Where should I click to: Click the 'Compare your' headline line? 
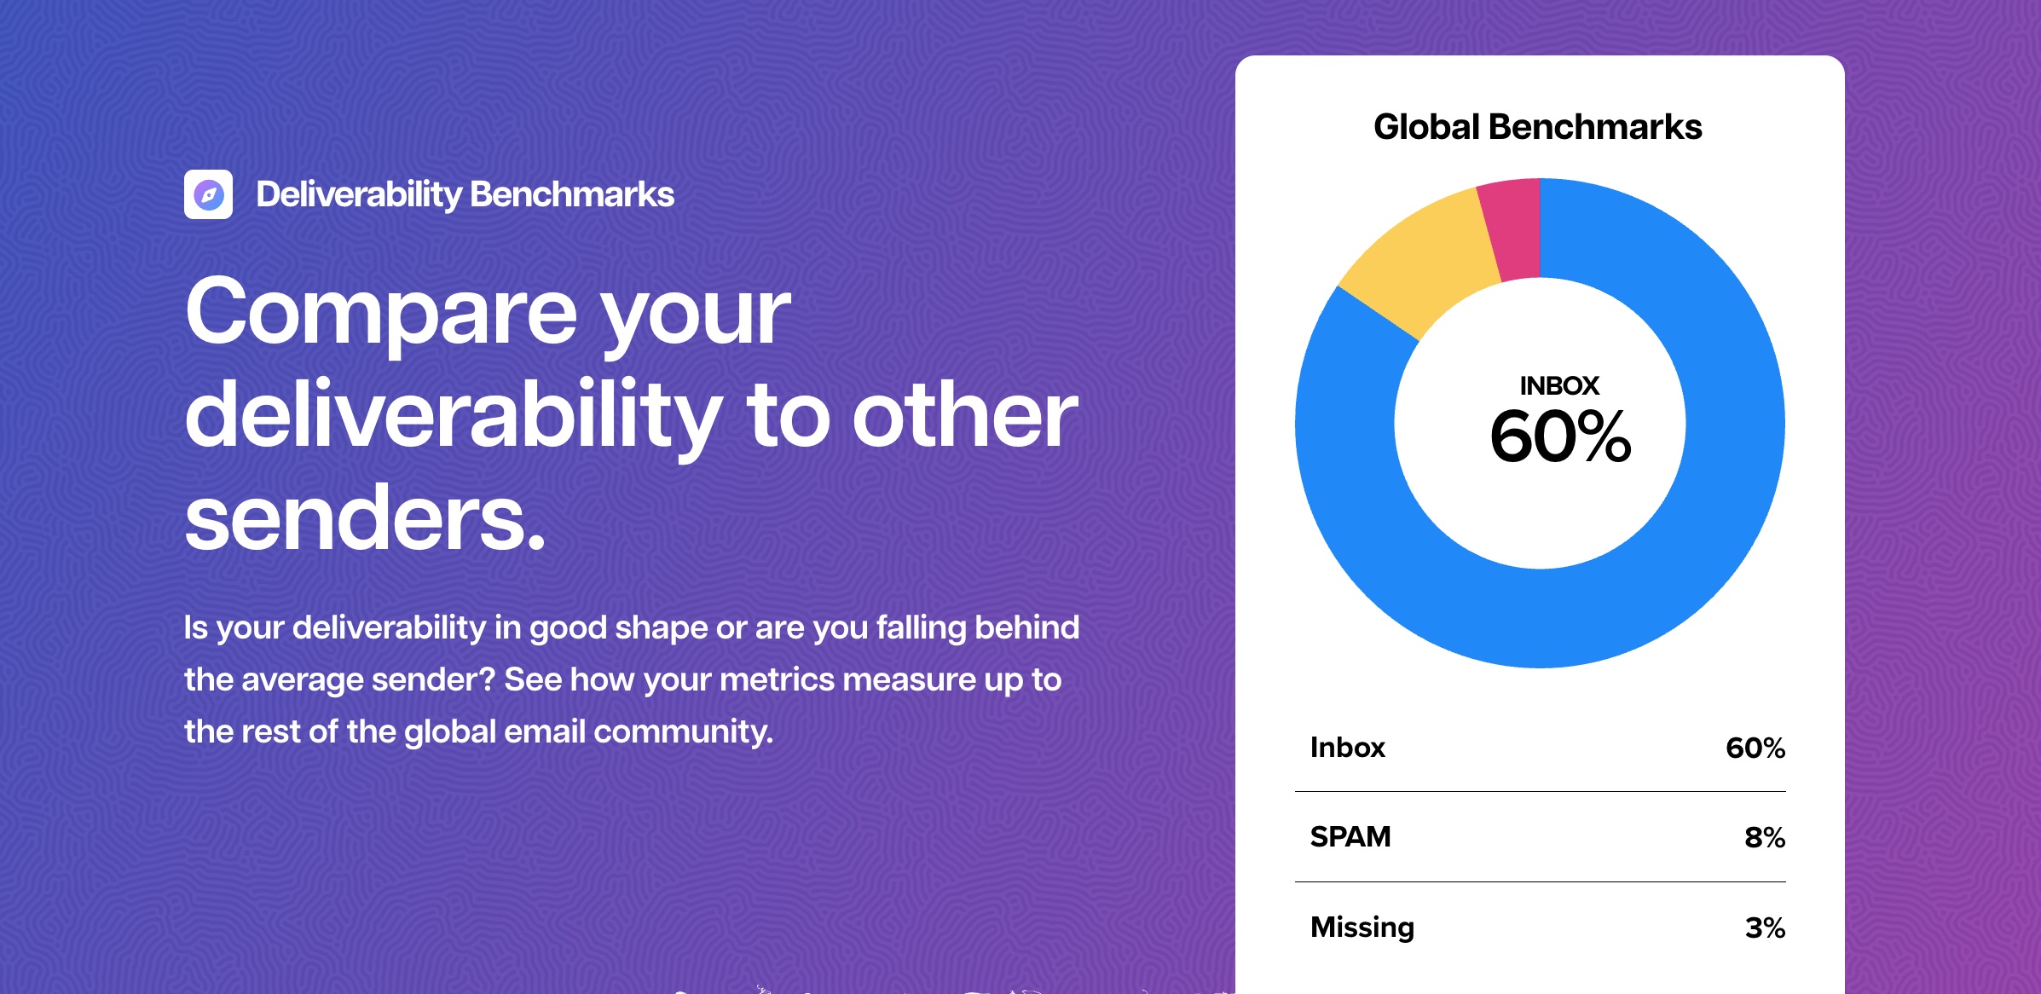pyautogui.click(x=488, y=313)
